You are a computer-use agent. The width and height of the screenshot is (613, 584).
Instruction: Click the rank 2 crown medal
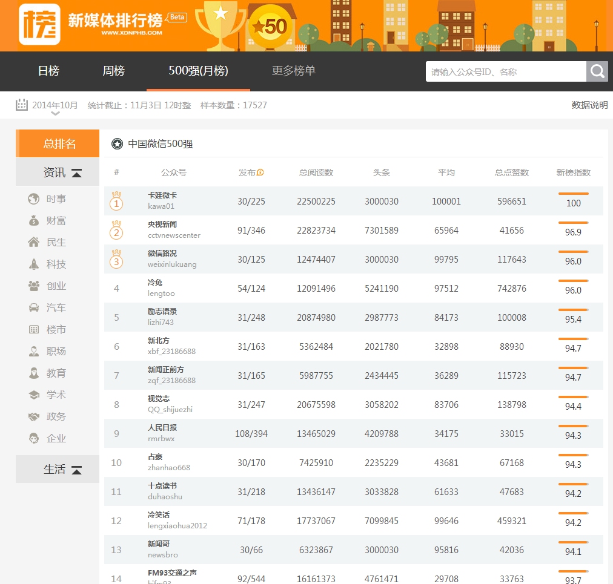(116, 230)
